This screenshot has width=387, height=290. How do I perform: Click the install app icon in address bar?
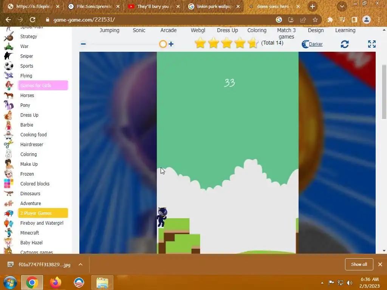click(291, 20)
